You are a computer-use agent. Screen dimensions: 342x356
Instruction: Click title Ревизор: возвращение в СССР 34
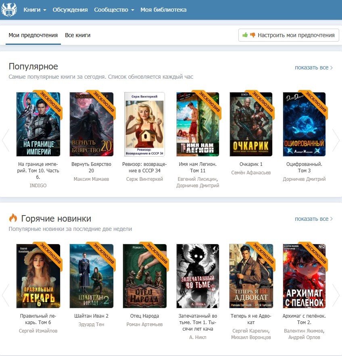coord(144,168)
